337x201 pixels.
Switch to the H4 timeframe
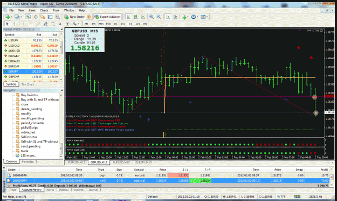(123, 24)
